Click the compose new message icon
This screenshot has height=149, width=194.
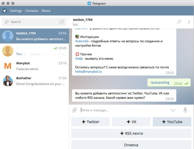[x=62, y=22]
